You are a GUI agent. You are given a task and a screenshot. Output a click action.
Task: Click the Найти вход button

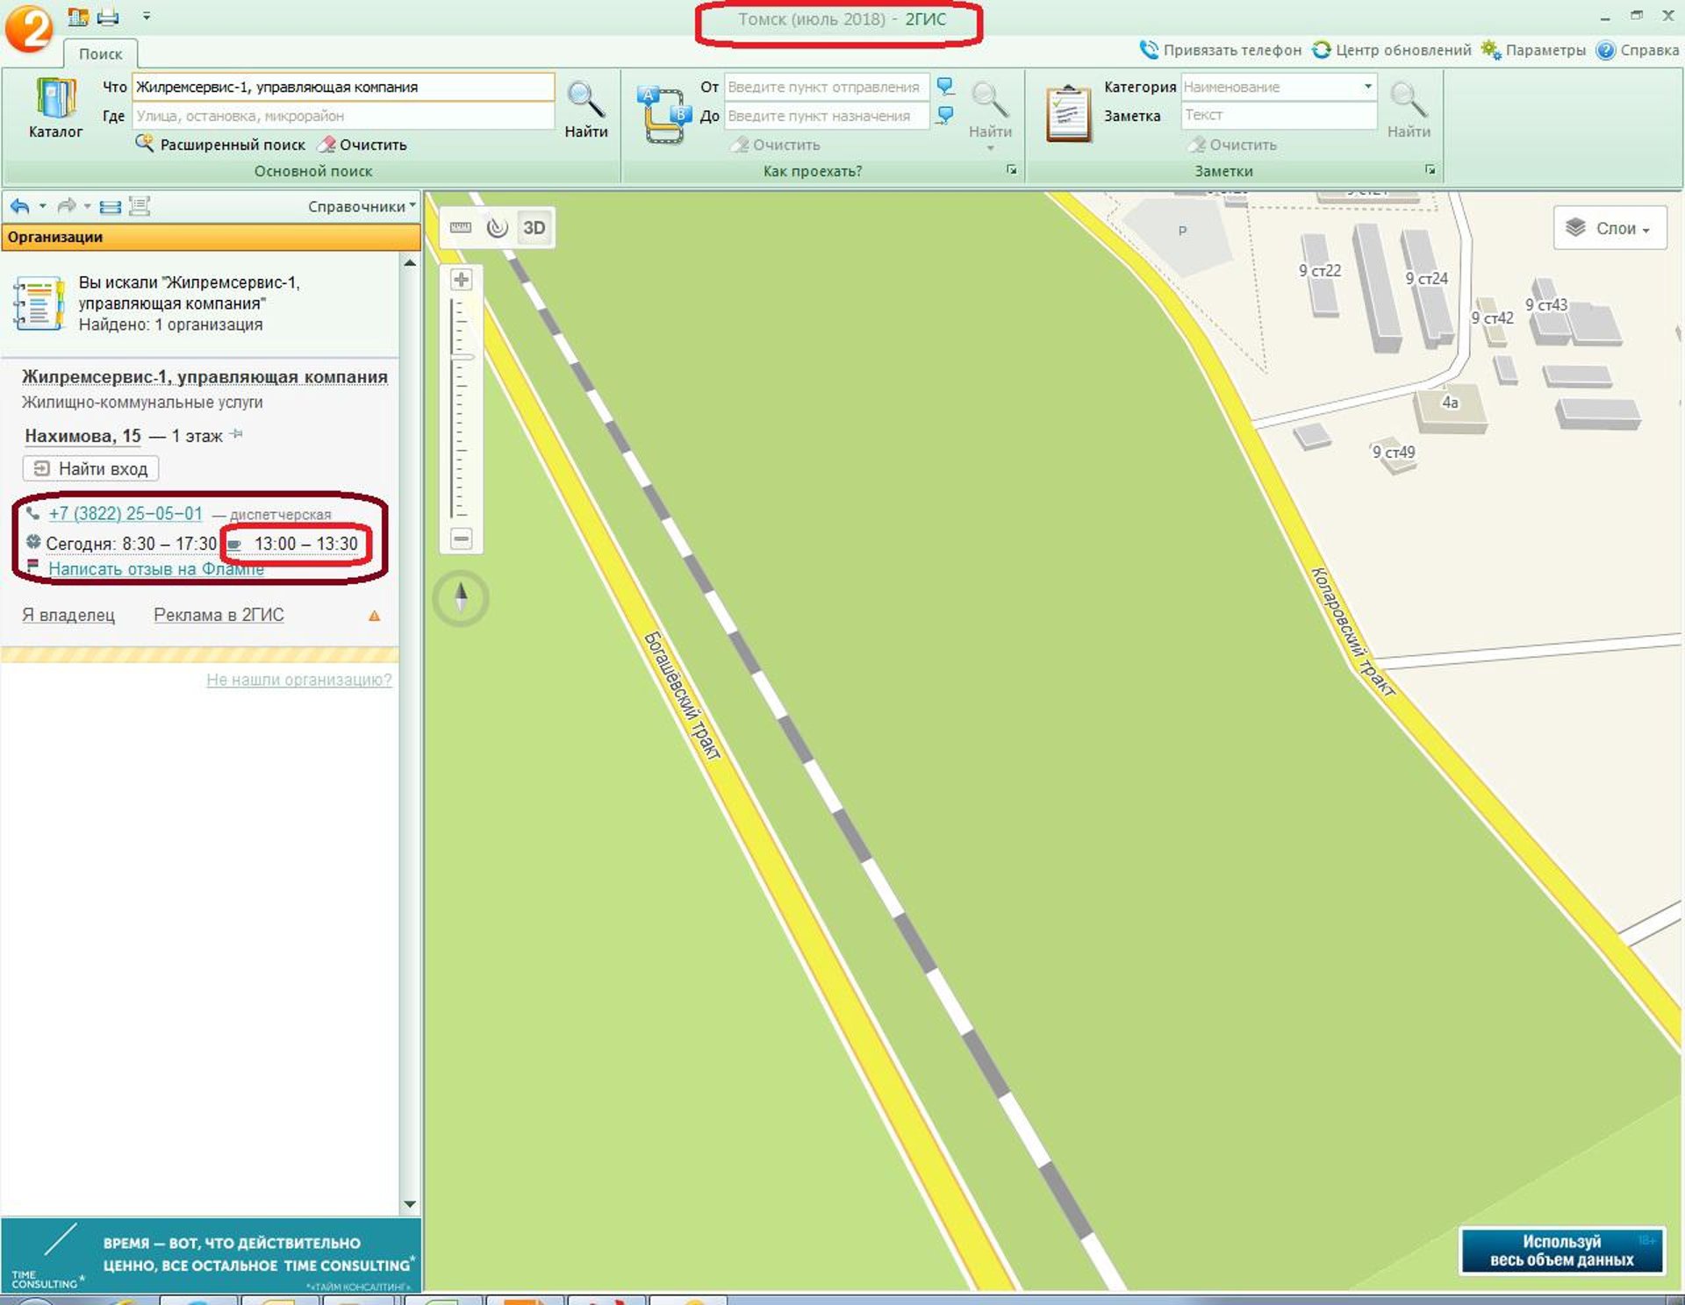tap(90, 469)
